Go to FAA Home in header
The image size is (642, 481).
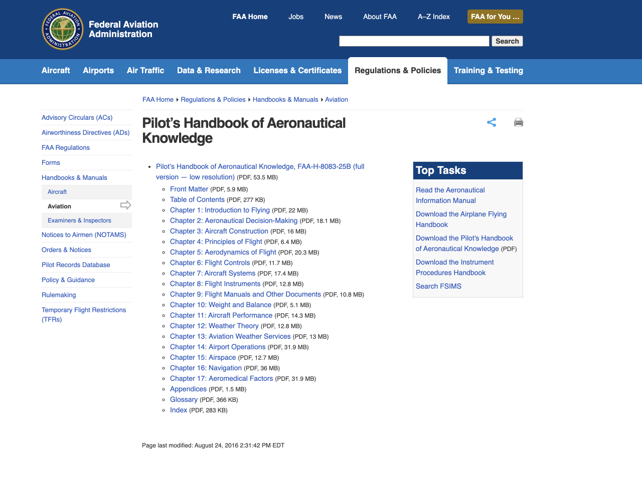250,17
